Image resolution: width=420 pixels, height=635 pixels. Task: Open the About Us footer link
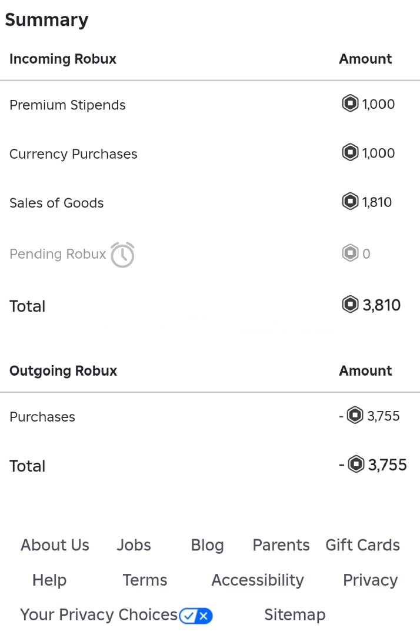pyautogui.click(x=55, y=545)
